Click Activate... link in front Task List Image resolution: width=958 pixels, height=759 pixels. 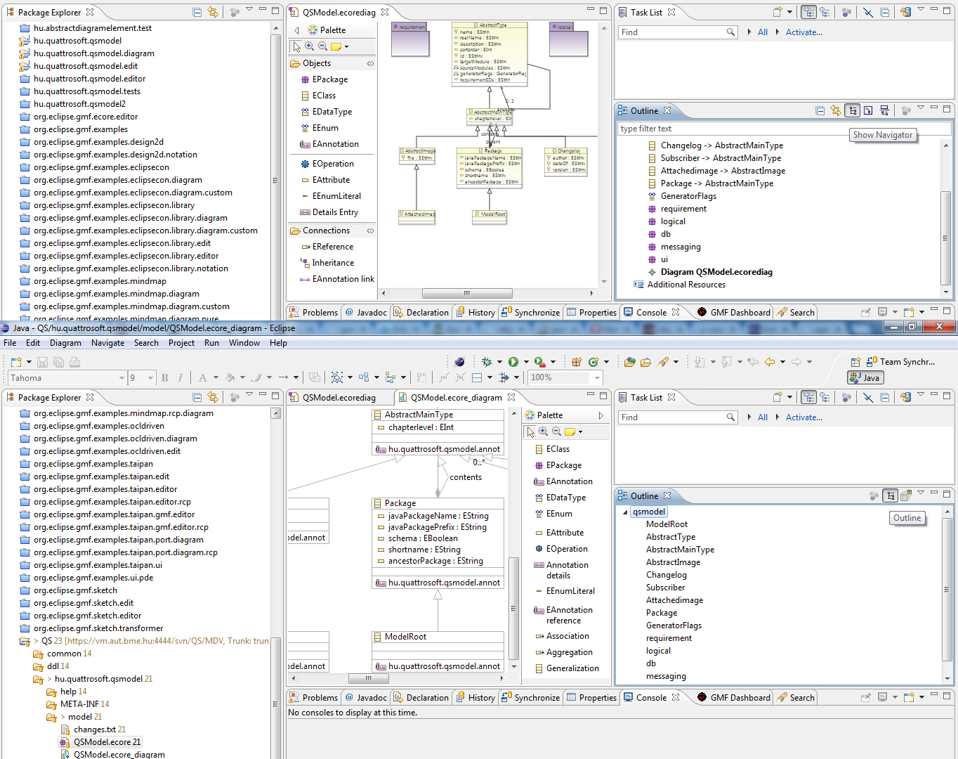pos(803,417)
